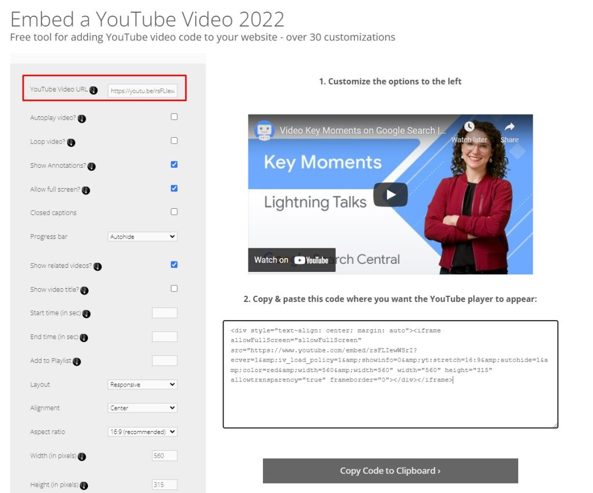The width and height of the screenshot is (593, 493).
Task: Click the embed code textarea resize handle
Action: 555,425
